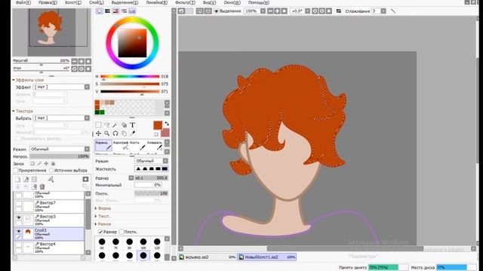
Task: Switch to the вкрывкр.sai2 document tab
Action: coord(208,257)
